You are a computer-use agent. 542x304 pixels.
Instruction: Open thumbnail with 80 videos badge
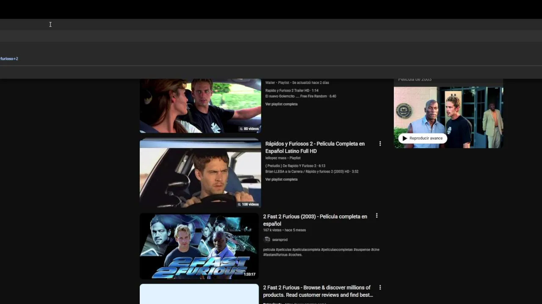pos(200,106)
